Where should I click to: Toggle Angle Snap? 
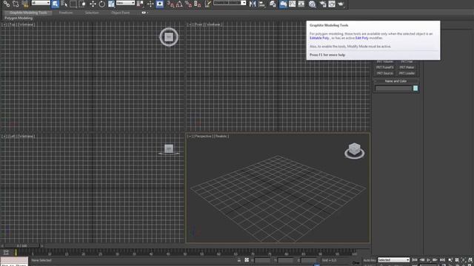[x=179, y=4]
